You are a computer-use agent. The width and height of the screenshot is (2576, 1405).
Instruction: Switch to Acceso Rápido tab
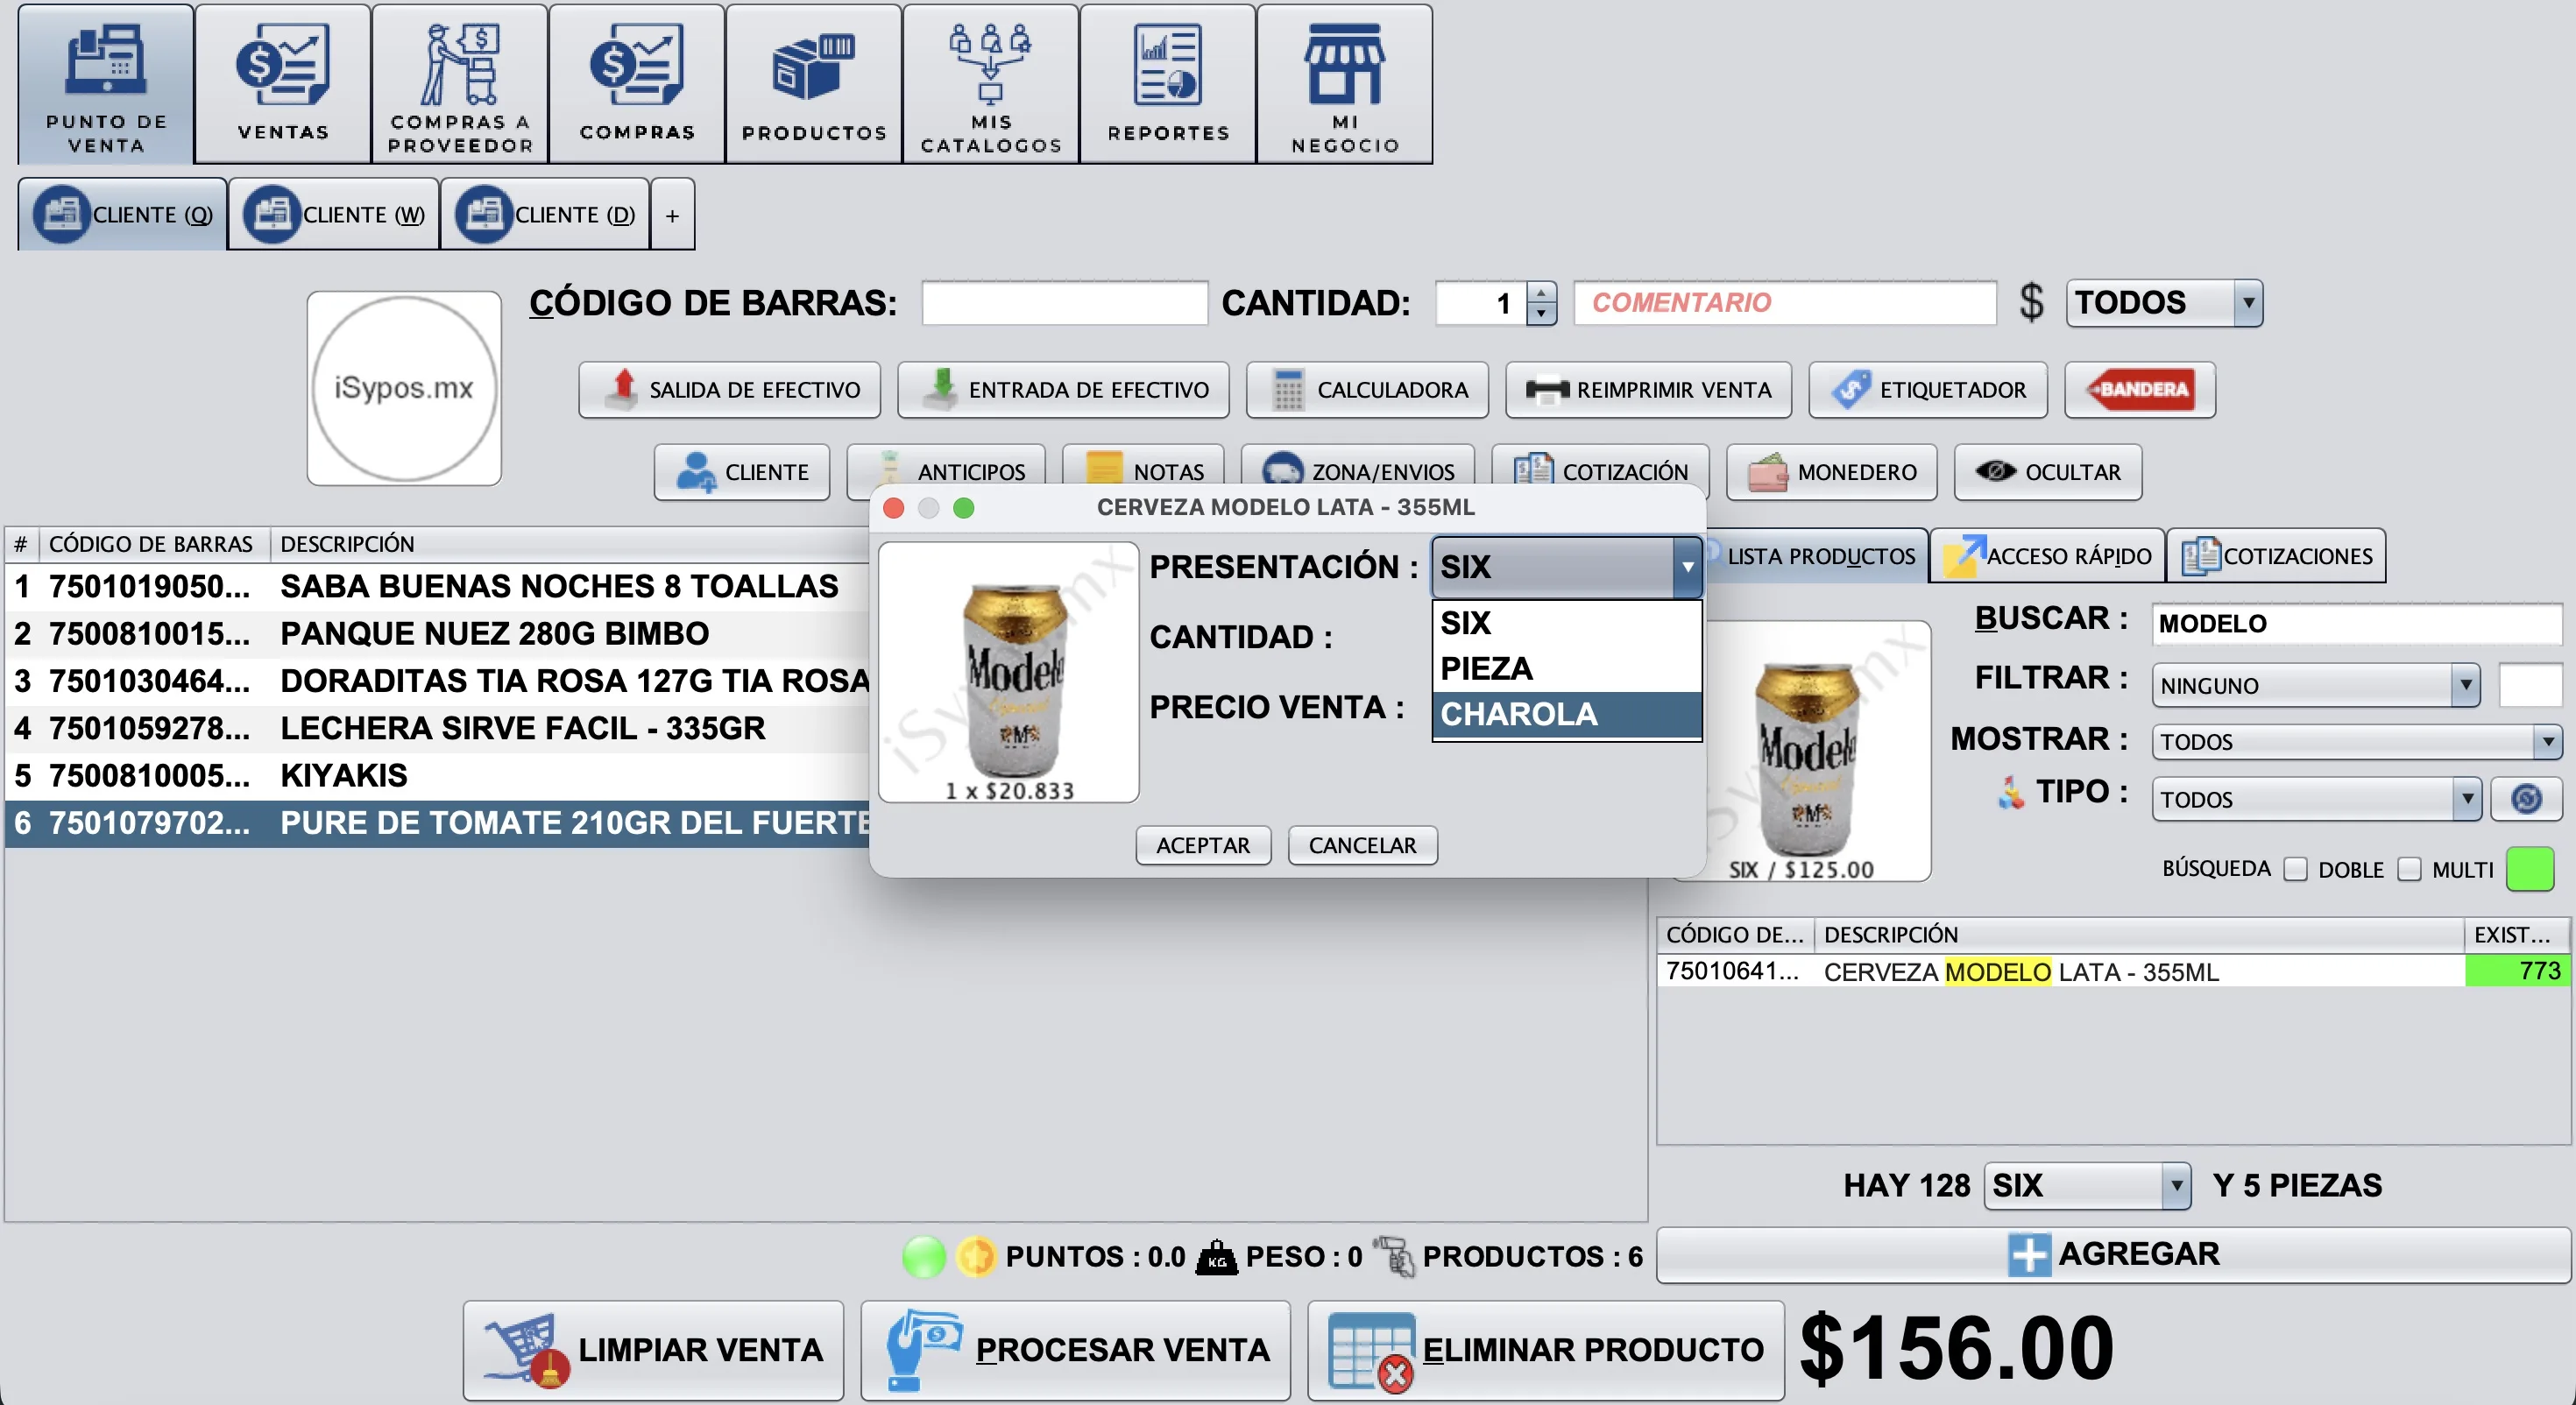point(2047,556)
